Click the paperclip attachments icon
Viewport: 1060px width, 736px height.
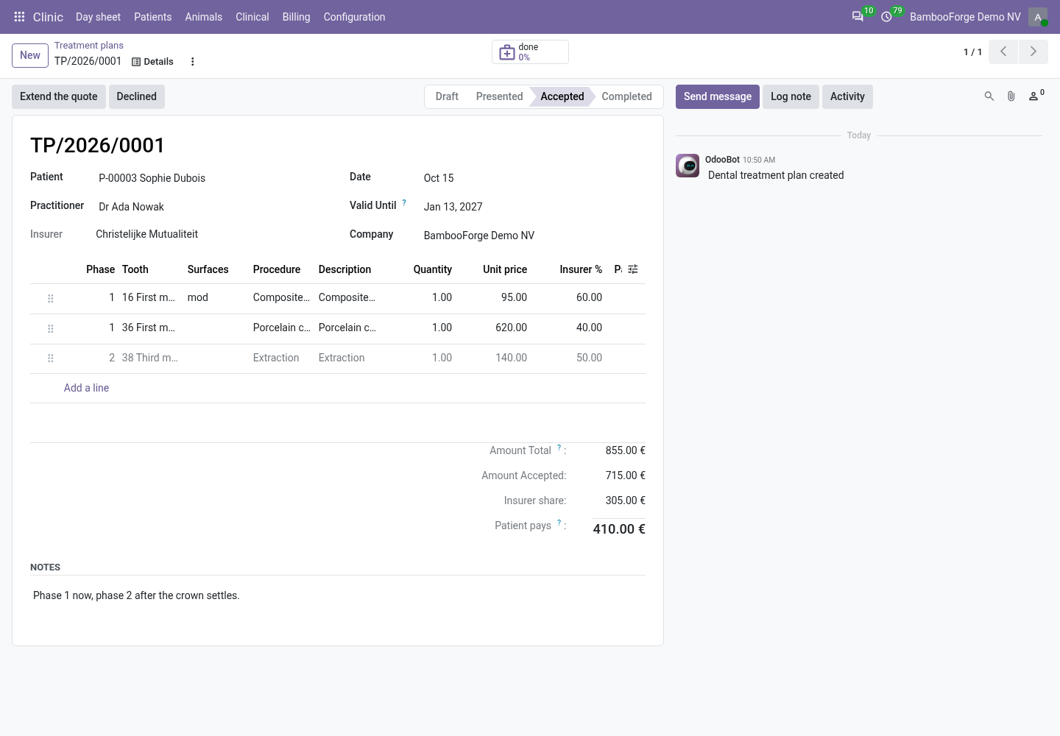(1011, 96)
